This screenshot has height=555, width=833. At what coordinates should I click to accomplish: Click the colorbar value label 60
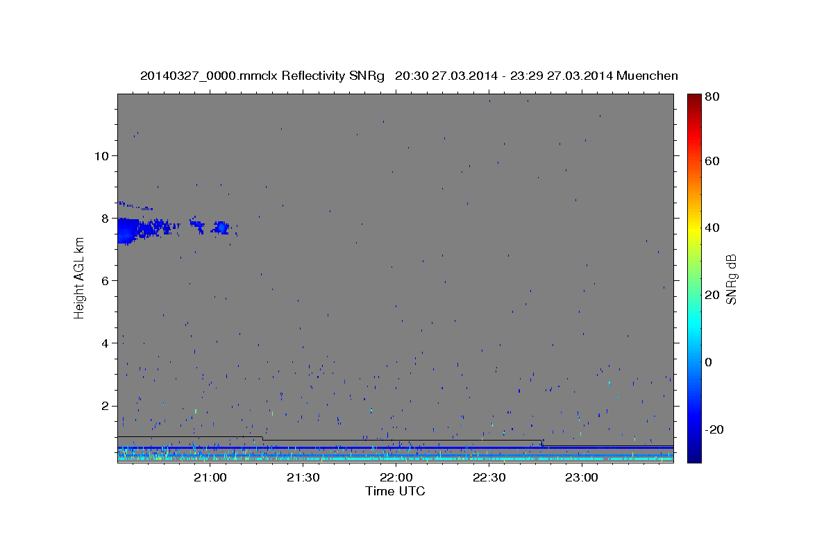(713, 161)
